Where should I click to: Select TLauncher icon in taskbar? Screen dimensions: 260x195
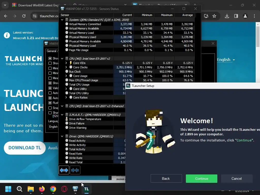[86, 189]
